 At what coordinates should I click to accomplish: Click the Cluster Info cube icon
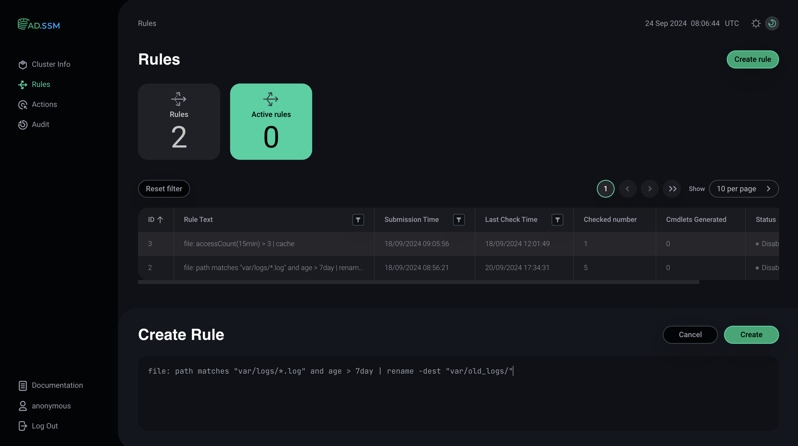tap(23, 65)
